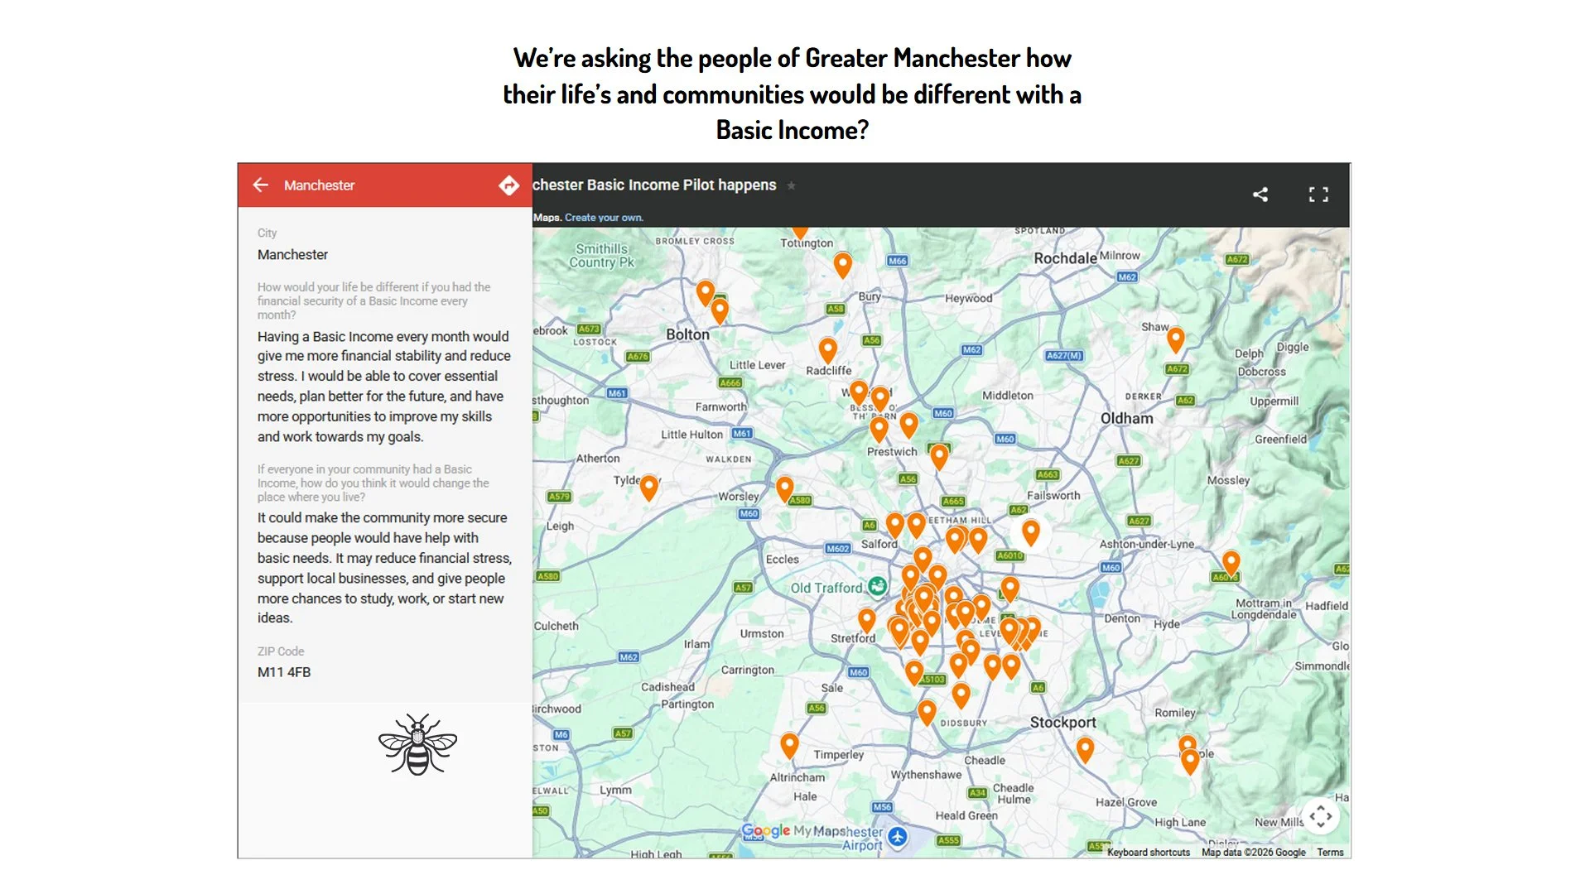Screen dimensions: 1590x894
Task: Select the orange pin southeast of Stockport
Action: [x=1085, y=750]
